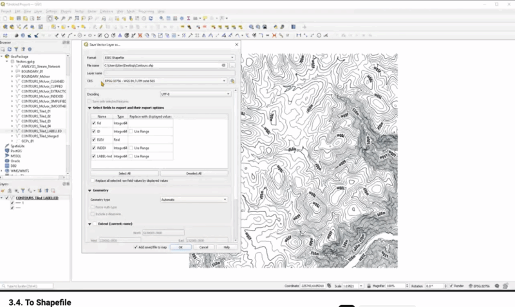Click the Zoom Full extent icon

pyautogui.click(x=77, y=19)
